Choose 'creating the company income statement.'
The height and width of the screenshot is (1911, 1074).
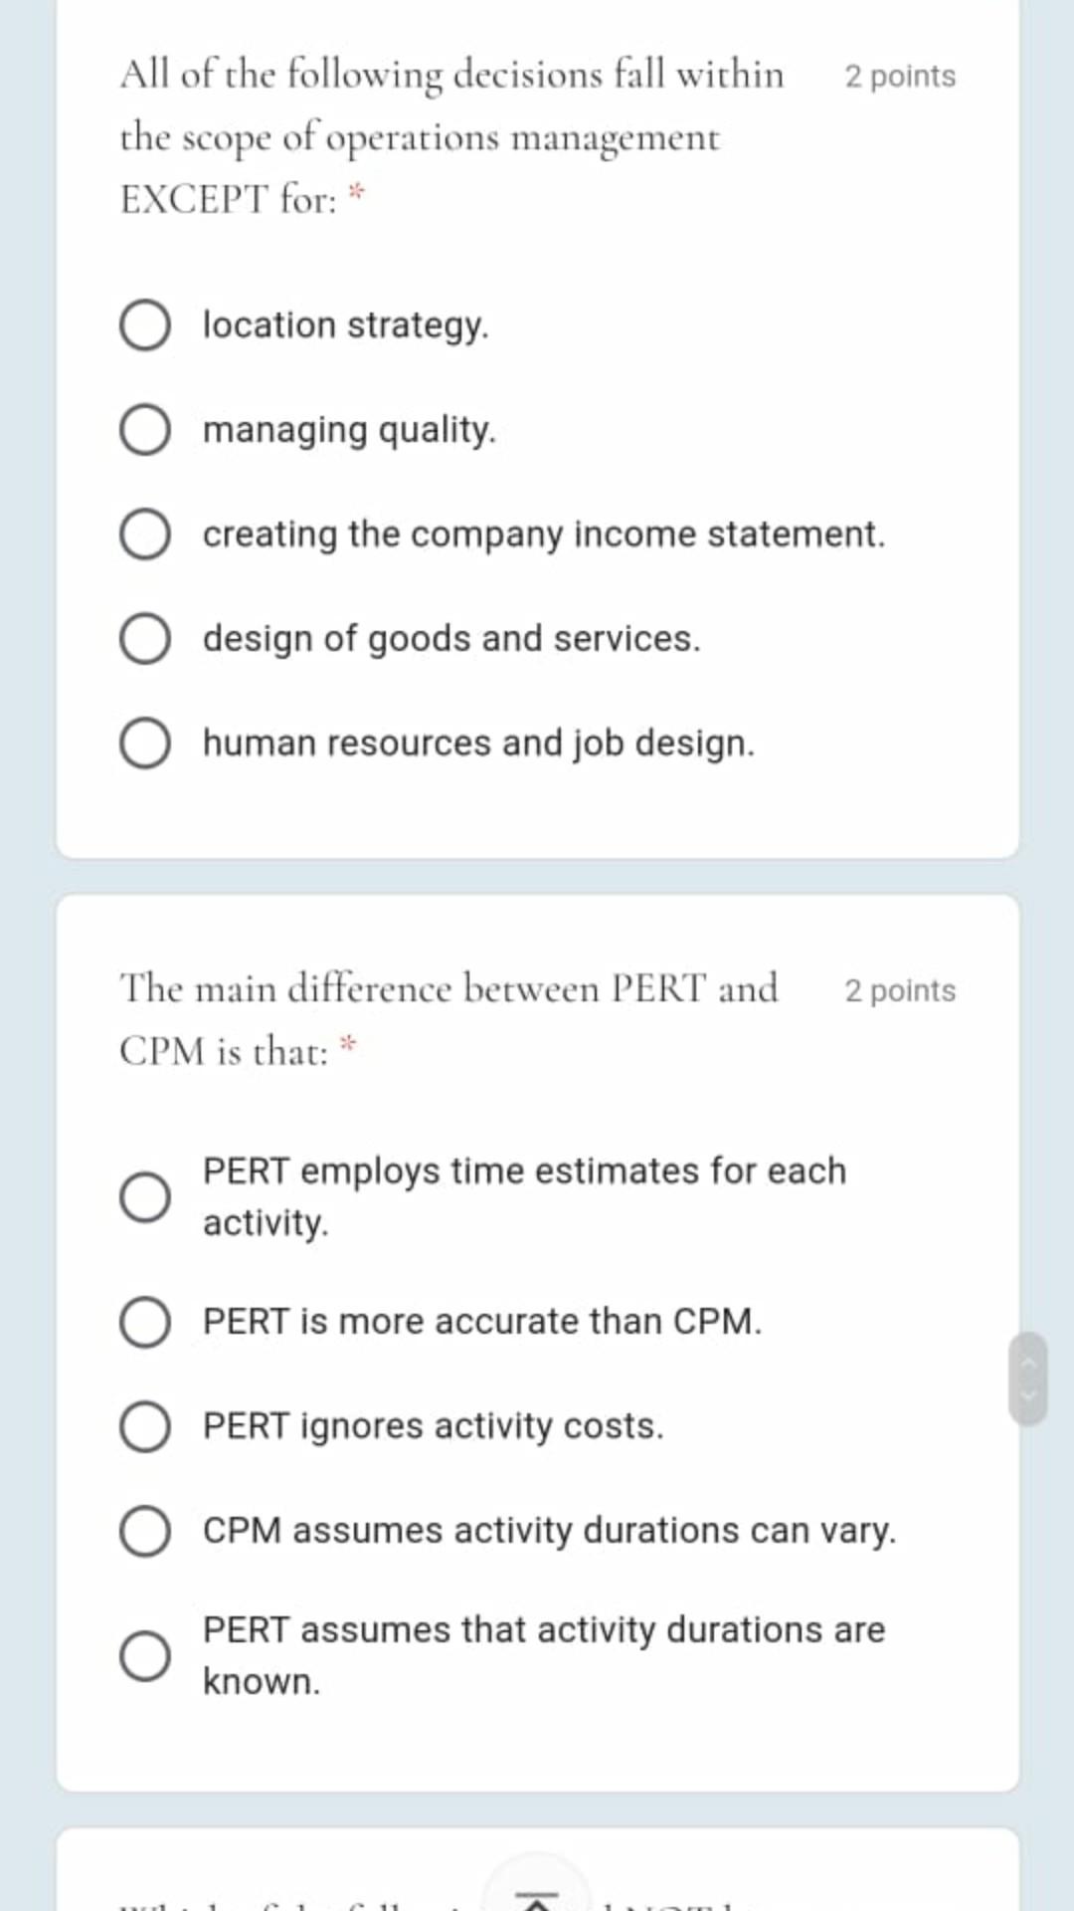pyautogui.click(x=146, y=535)
